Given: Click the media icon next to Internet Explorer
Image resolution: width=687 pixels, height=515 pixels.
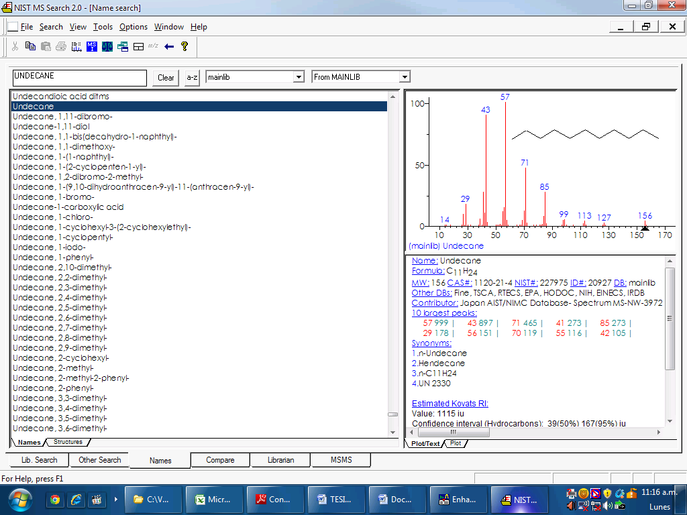Looking at the screenshot, I should (97, 500).
